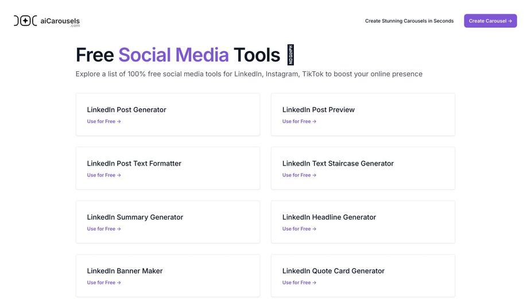
Task: Click the Create Carousel button
Action: (490, 21)
